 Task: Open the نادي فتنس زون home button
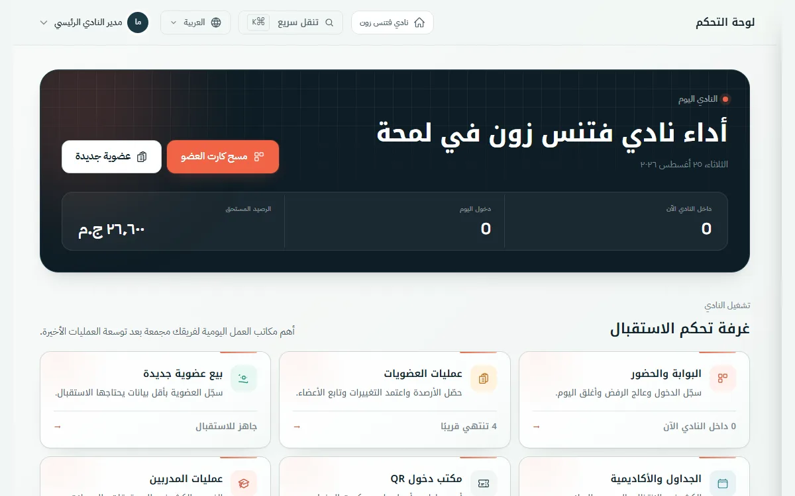392,22
